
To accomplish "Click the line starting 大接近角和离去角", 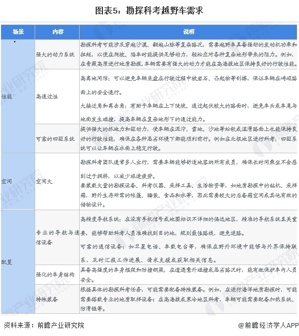I will click(188, 112).
